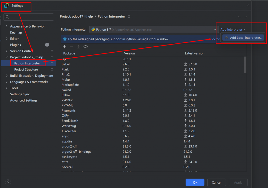Select Project Structure in the tree
The height and width of the screenshot is (188, 268).
pos(26,69)
